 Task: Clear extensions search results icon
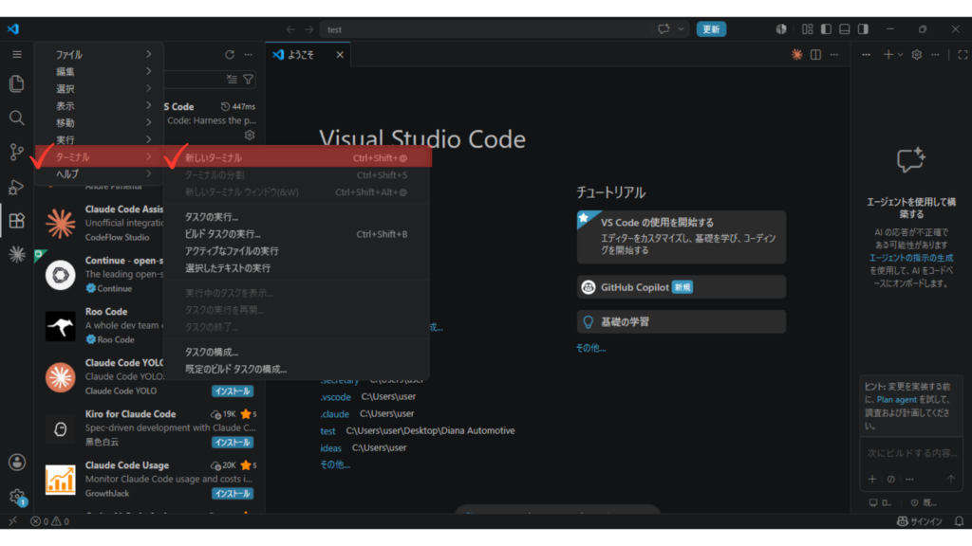(232, 80)
